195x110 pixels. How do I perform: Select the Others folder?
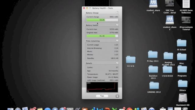[x=183, y=86]
